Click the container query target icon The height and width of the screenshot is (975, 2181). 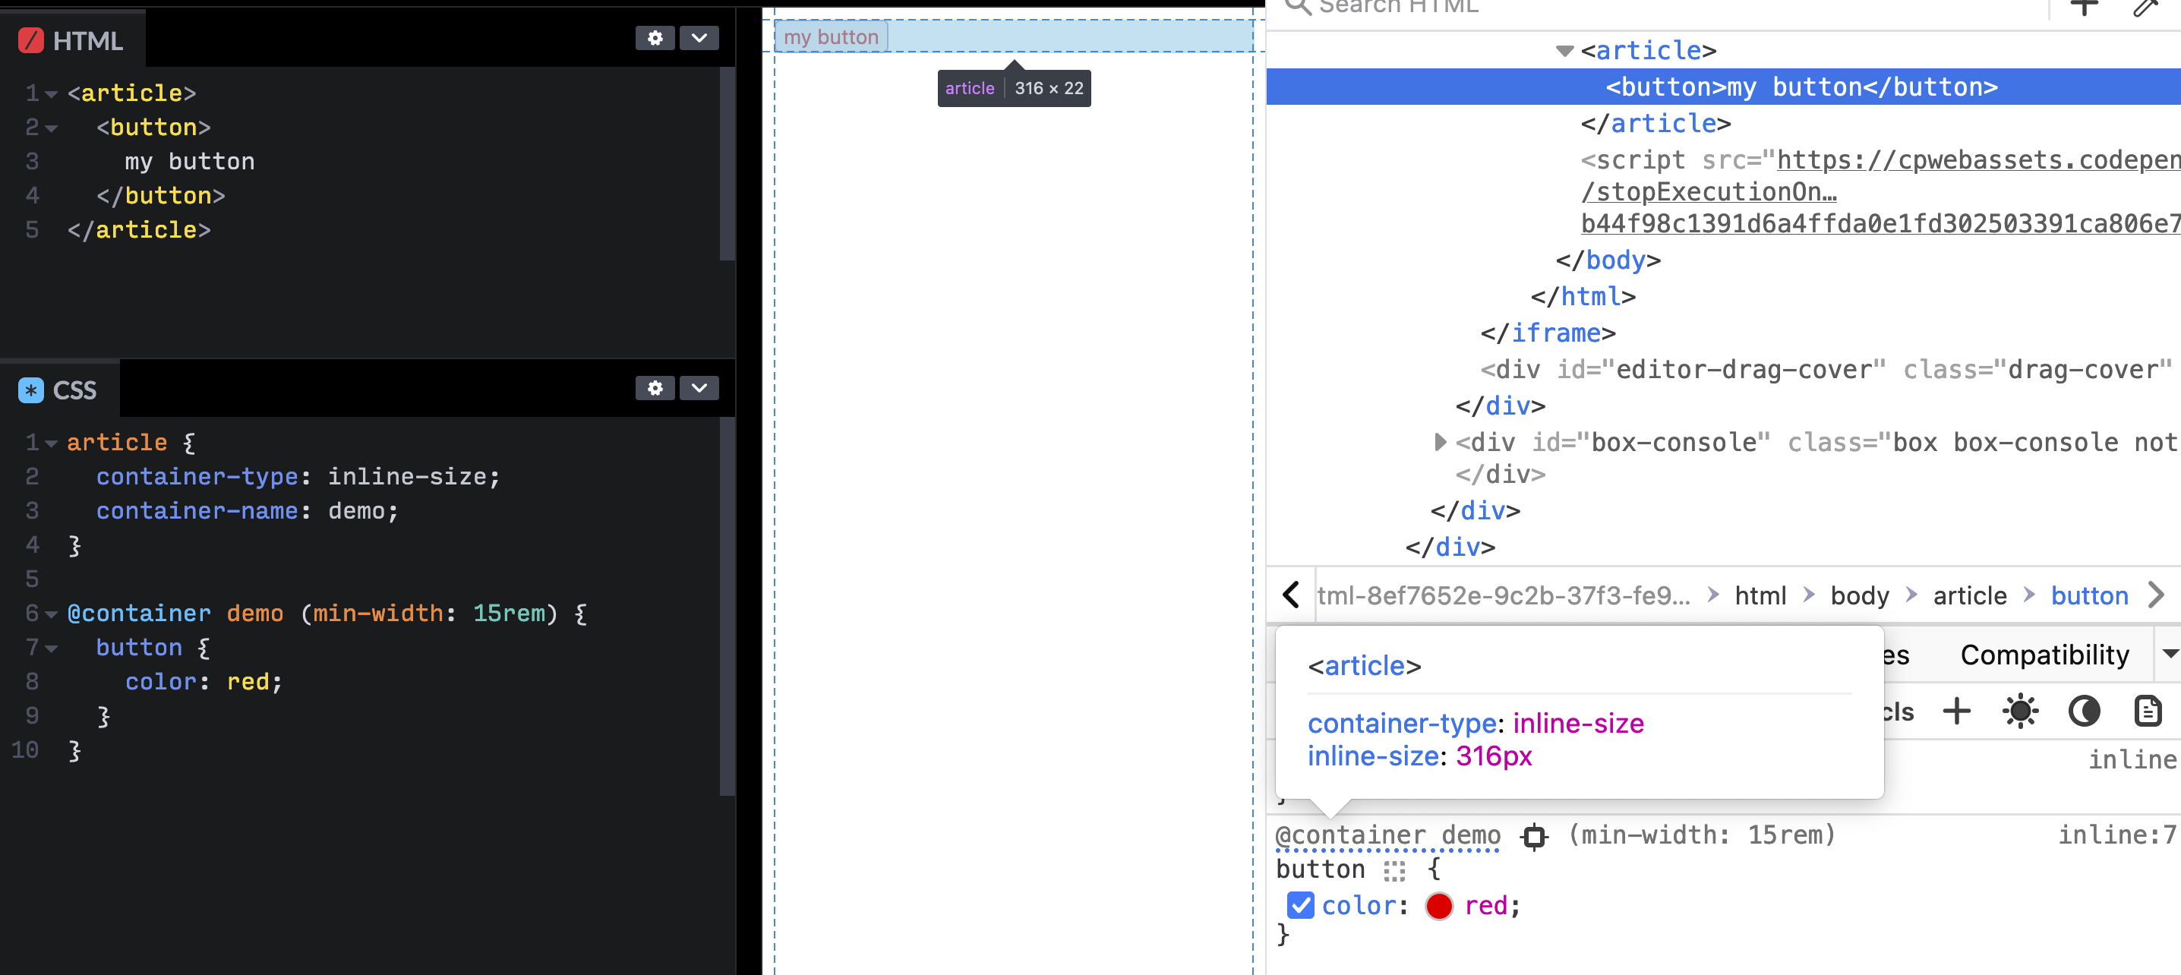[1533, 837]
